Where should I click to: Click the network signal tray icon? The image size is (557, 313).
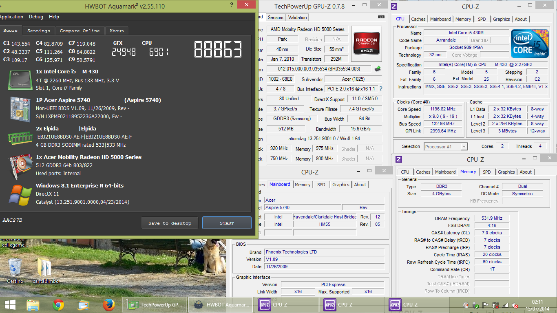point(505,305)
